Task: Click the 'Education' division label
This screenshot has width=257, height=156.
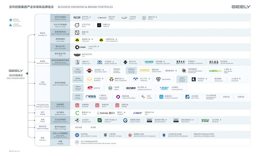Action: [42, 139]
